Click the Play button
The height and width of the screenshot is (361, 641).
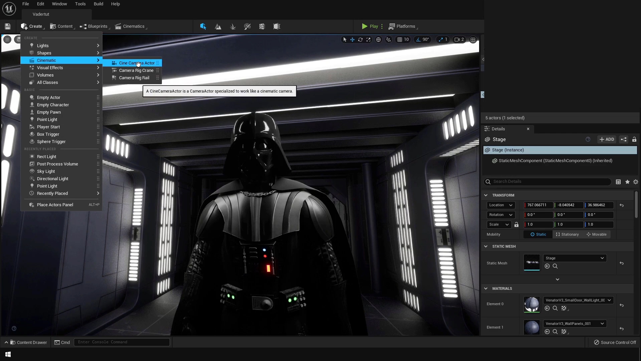(x=370, y=26)
